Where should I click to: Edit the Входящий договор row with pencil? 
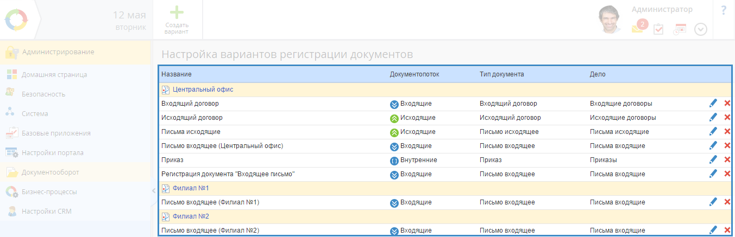click(713, 103)
